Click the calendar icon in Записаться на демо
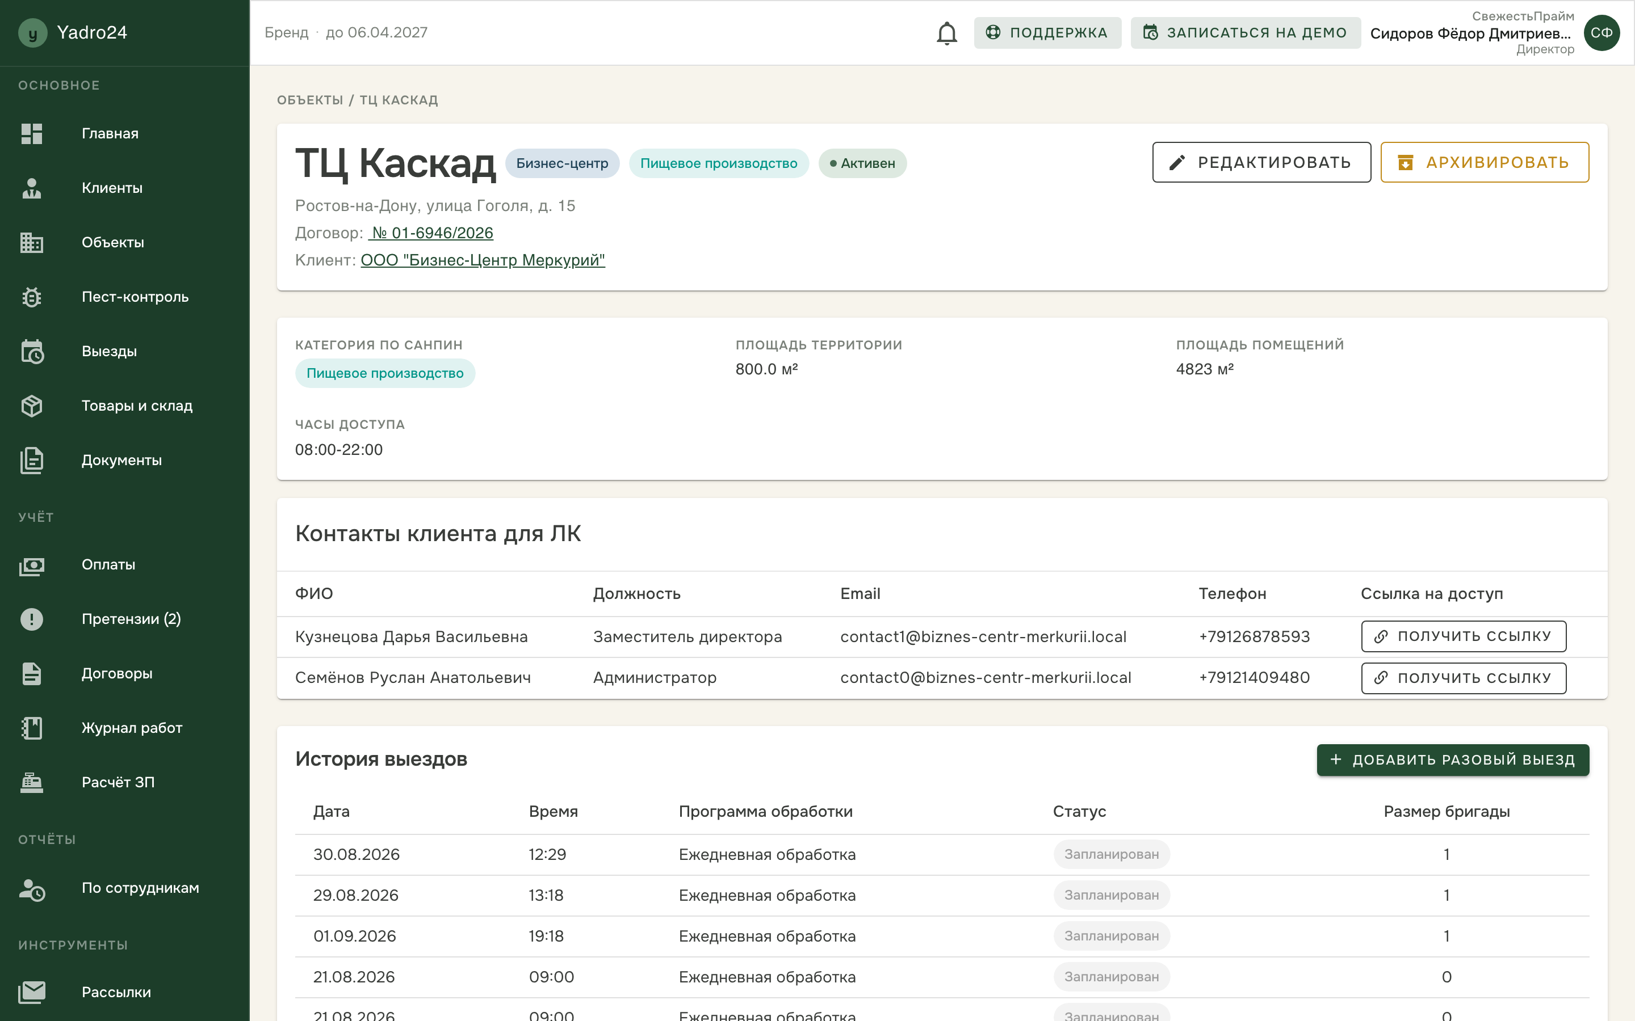Viewport: 1635px width, 1021px height. tap(1150, 32)
